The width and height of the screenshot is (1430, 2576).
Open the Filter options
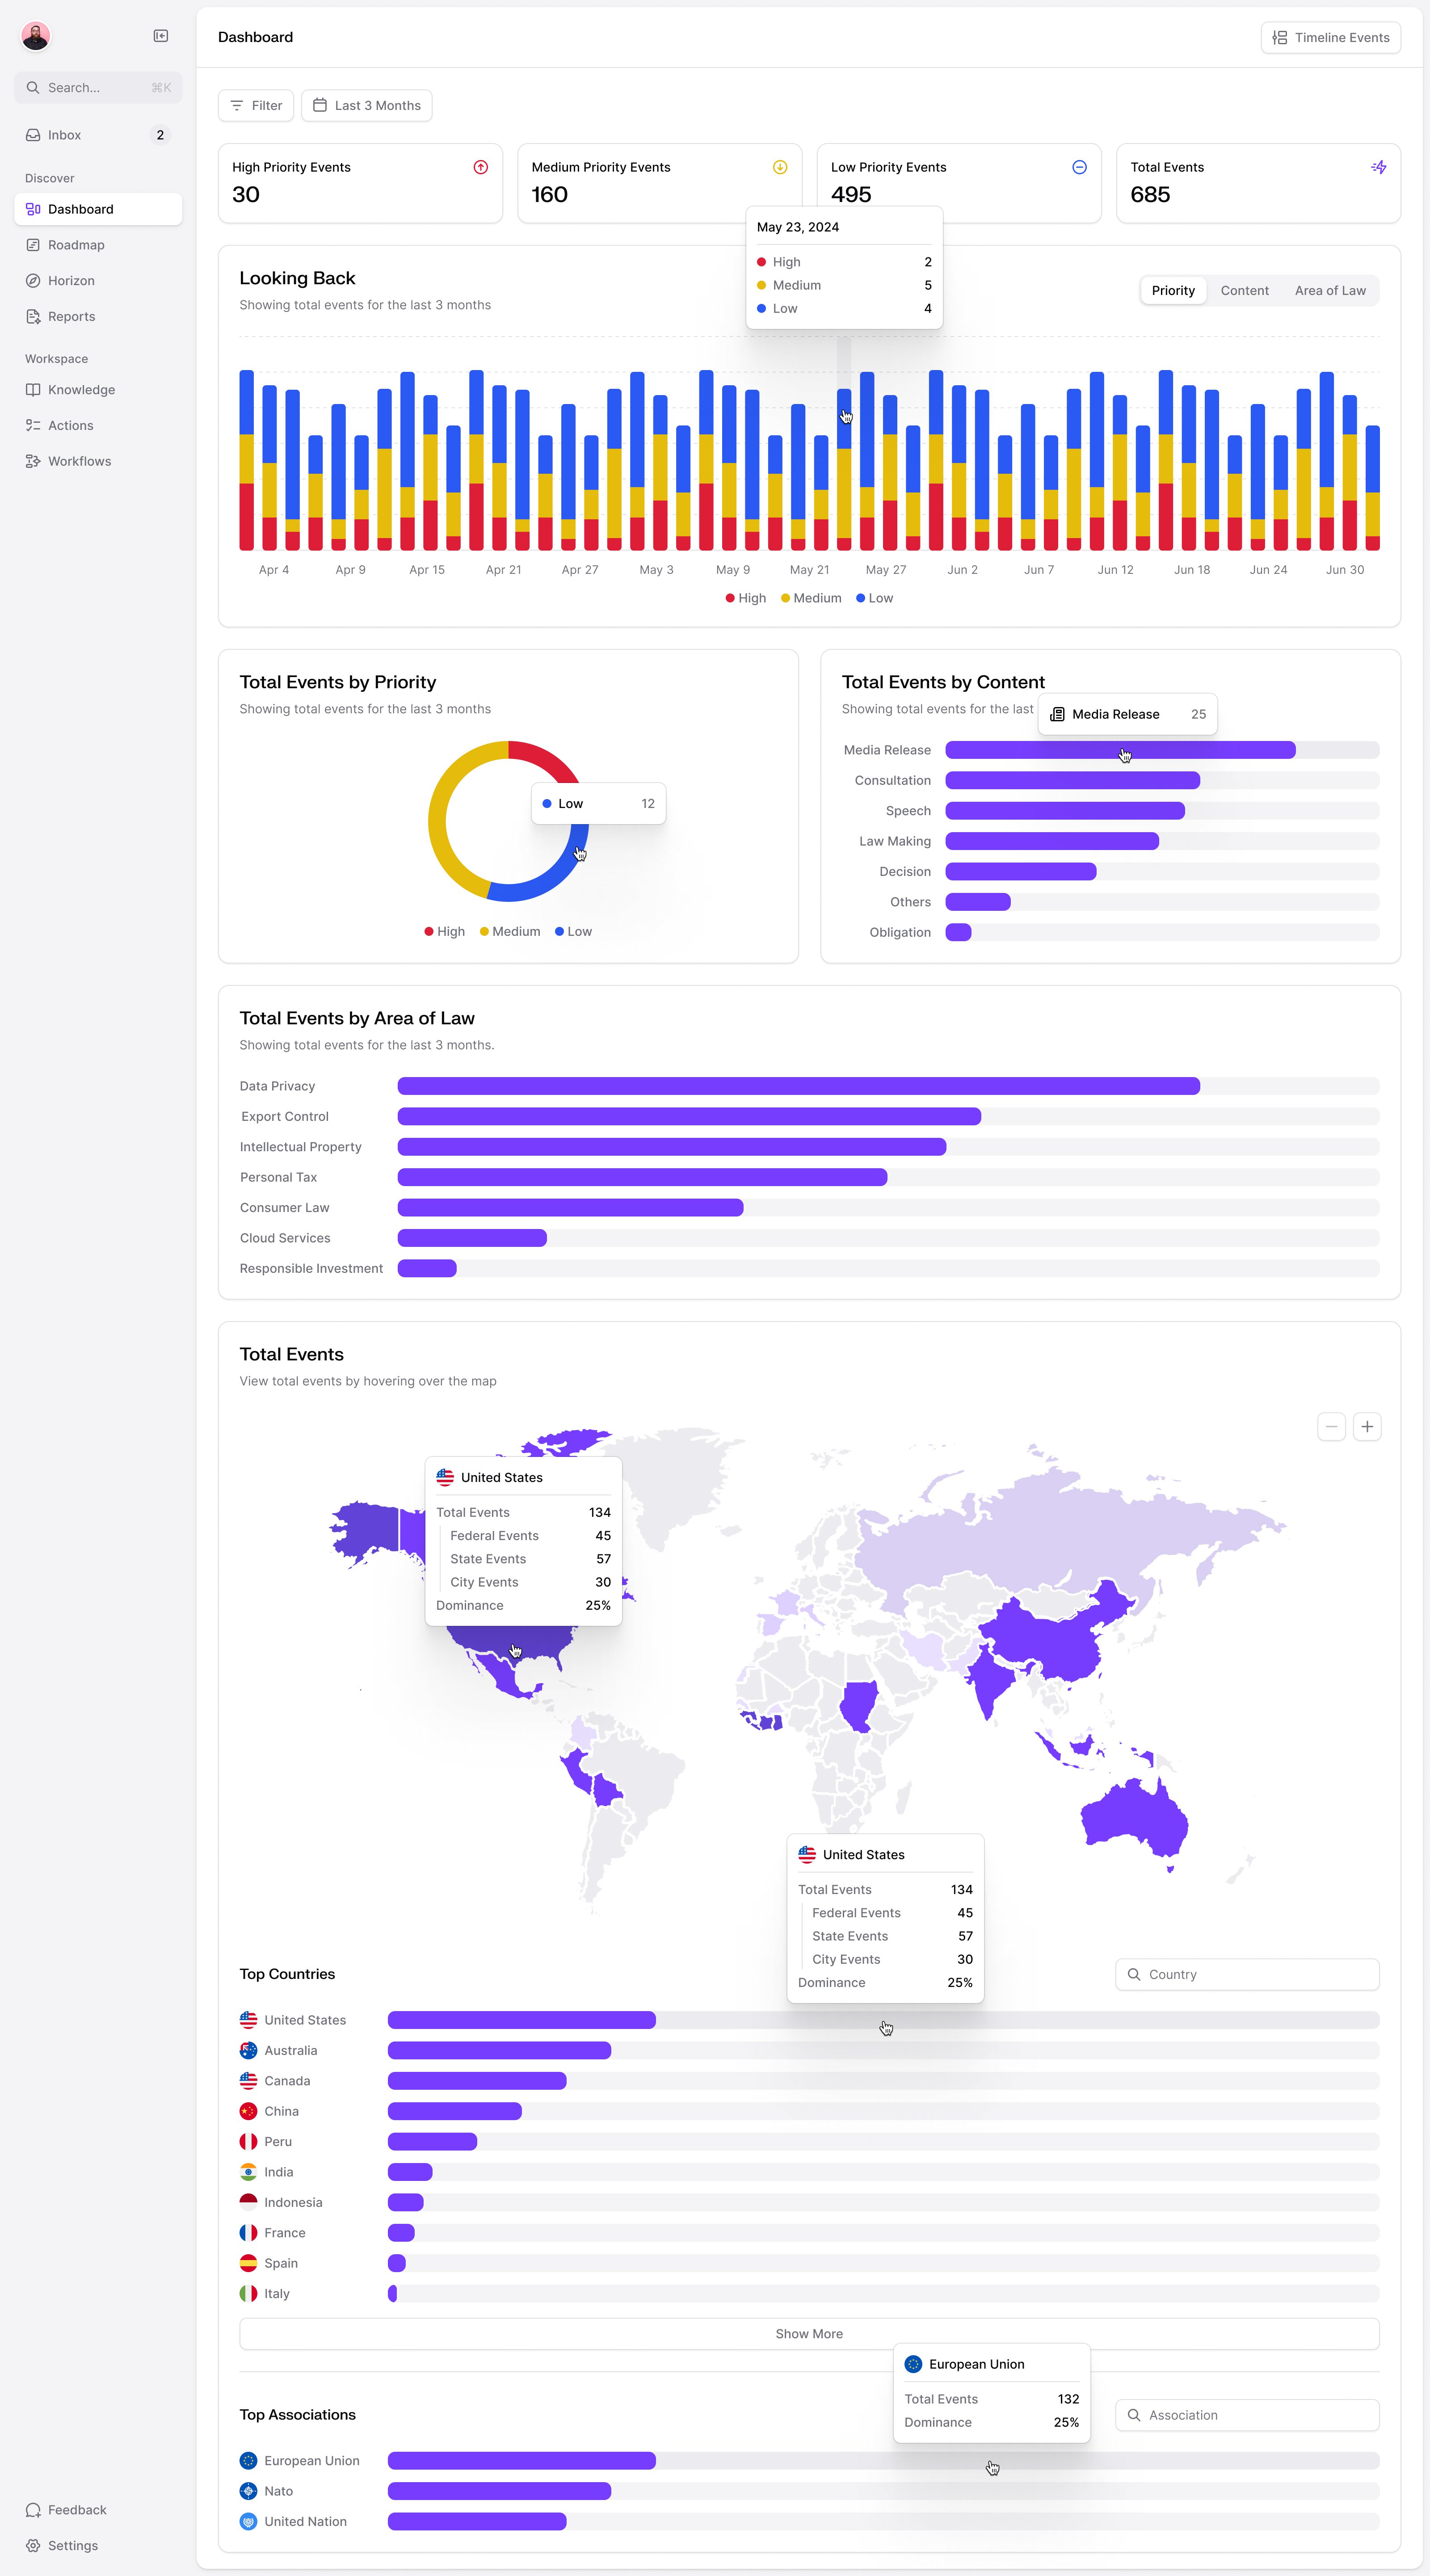tap(256, 105)
